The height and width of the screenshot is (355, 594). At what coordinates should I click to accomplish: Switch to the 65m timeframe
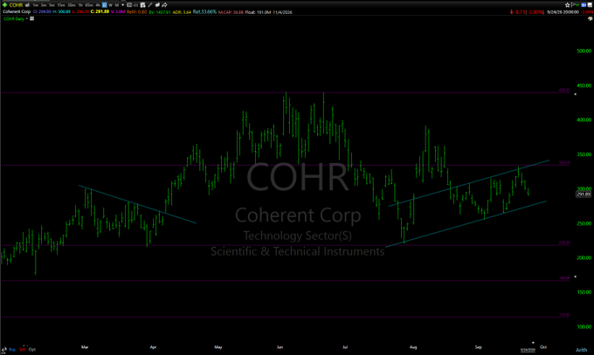pyautogui.click(x=89, y=5)
